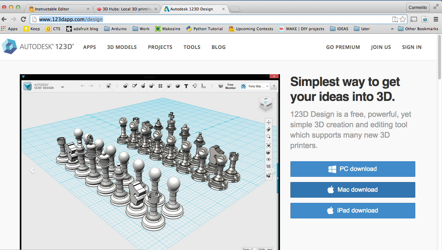The width and height of the screenshot is (442, 250).
Task: Open the Yuriy Skly user dropdown in preview
Action: coord(255,86)
